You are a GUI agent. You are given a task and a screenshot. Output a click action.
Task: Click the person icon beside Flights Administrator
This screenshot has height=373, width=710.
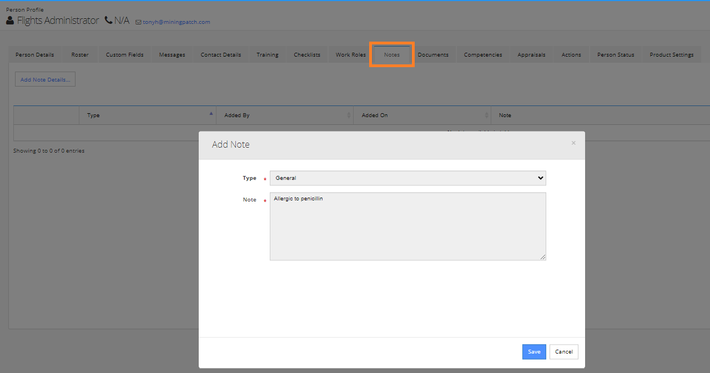click(9, 20)
